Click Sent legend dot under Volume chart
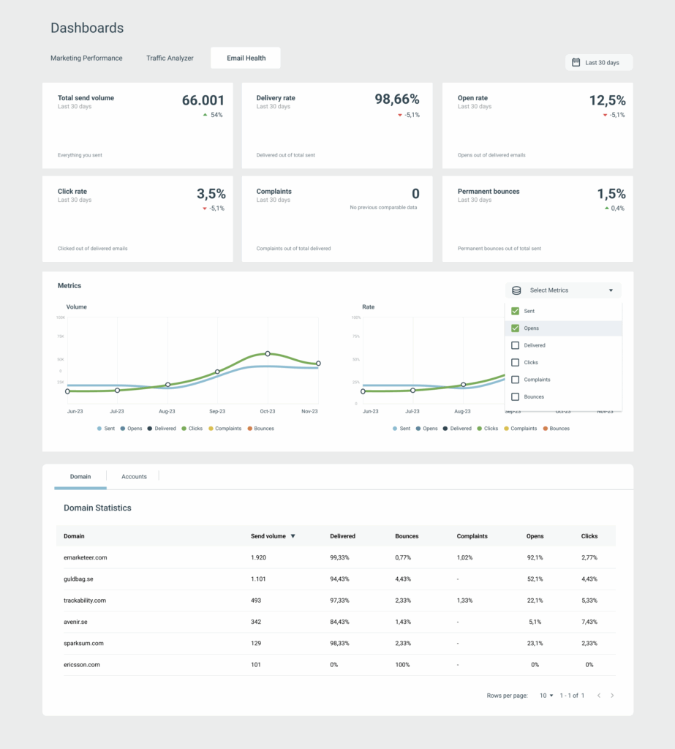The width and height of the screenshot is (675, 749). [99, 429]
